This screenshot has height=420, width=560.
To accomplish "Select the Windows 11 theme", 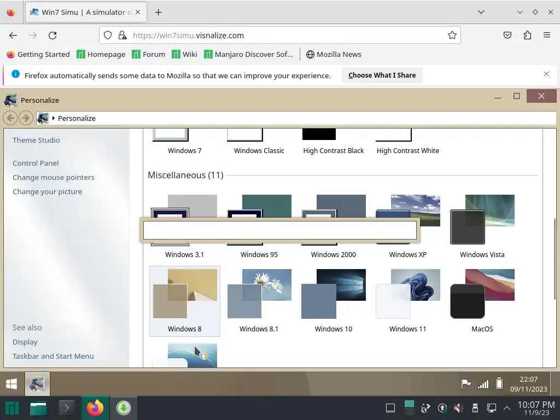I will click(x=408, y=301).
